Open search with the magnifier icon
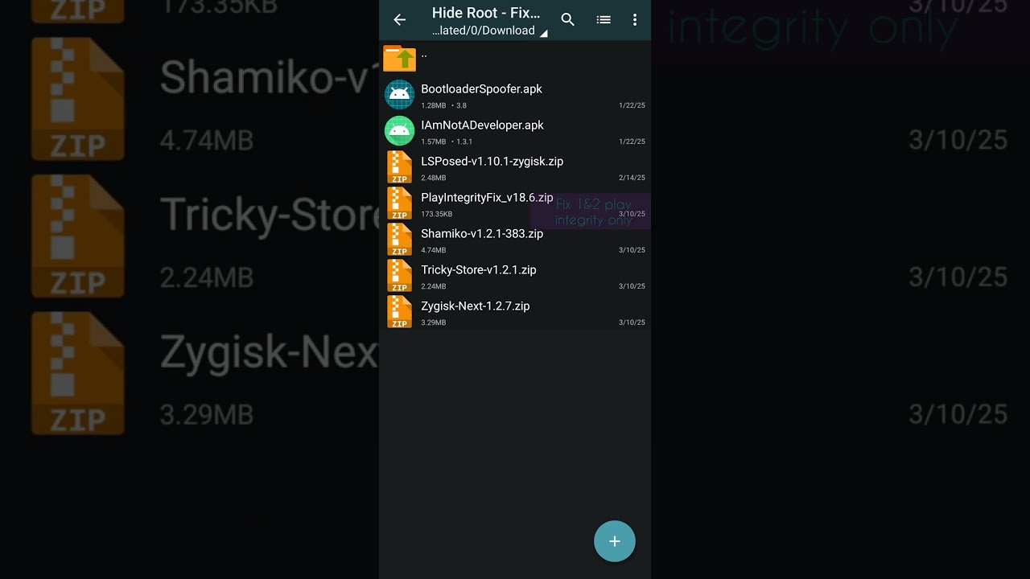Screen dimensions: 1030x579 click(x=568, y=20)
